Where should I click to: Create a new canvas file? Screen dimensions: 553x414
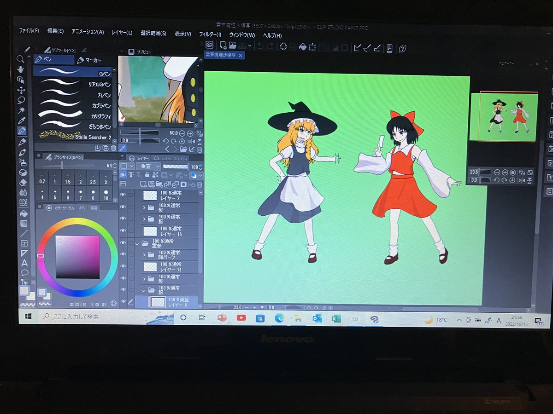tap(223, 45)
